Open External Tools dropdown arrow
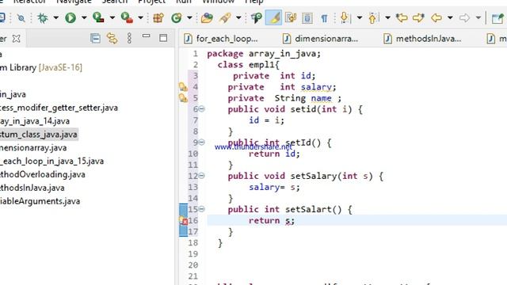This screenshot has width=507, height=285. click(x=141, y=17)
